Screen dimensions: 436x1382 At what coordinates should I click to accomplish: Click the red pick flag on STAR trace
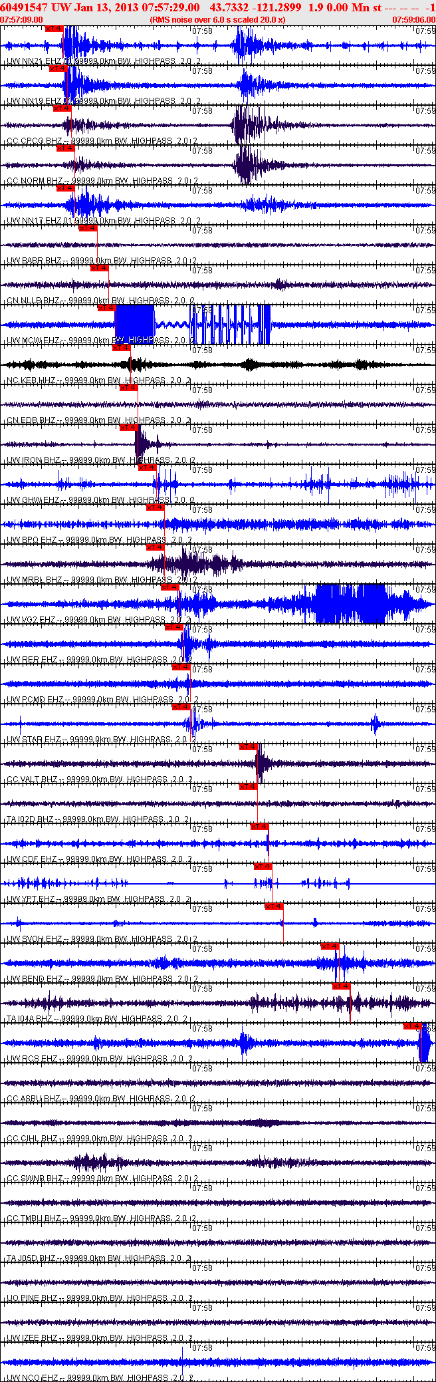[181, 707]
